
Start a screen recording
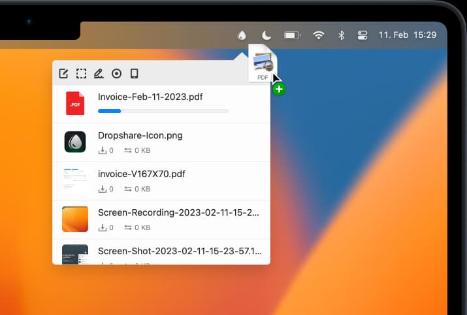[x=116, y=73]
